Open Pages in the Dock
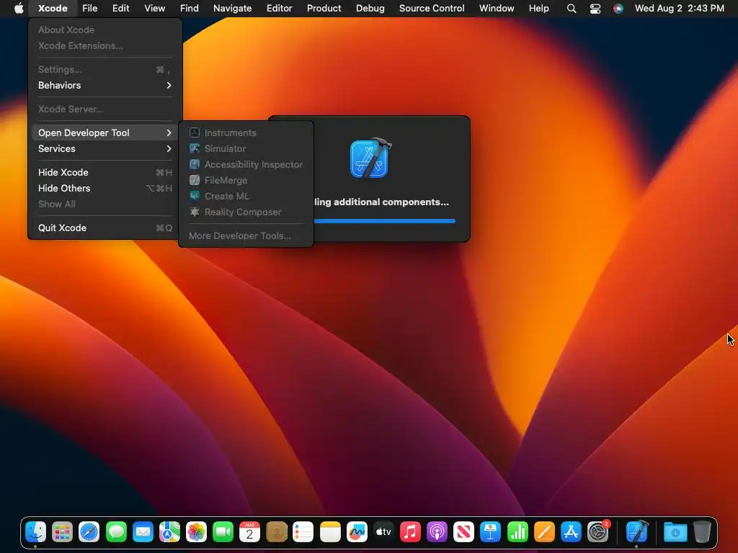This screenshot has width=738, height=553. click(545, 532)
